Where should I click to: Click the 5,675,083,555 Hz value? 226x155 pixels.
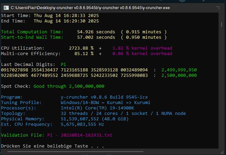point(83,124)
